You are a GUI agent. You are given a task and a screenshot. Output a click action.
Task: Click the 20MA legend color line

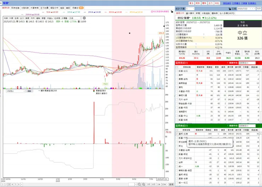(x=85, y=12)
